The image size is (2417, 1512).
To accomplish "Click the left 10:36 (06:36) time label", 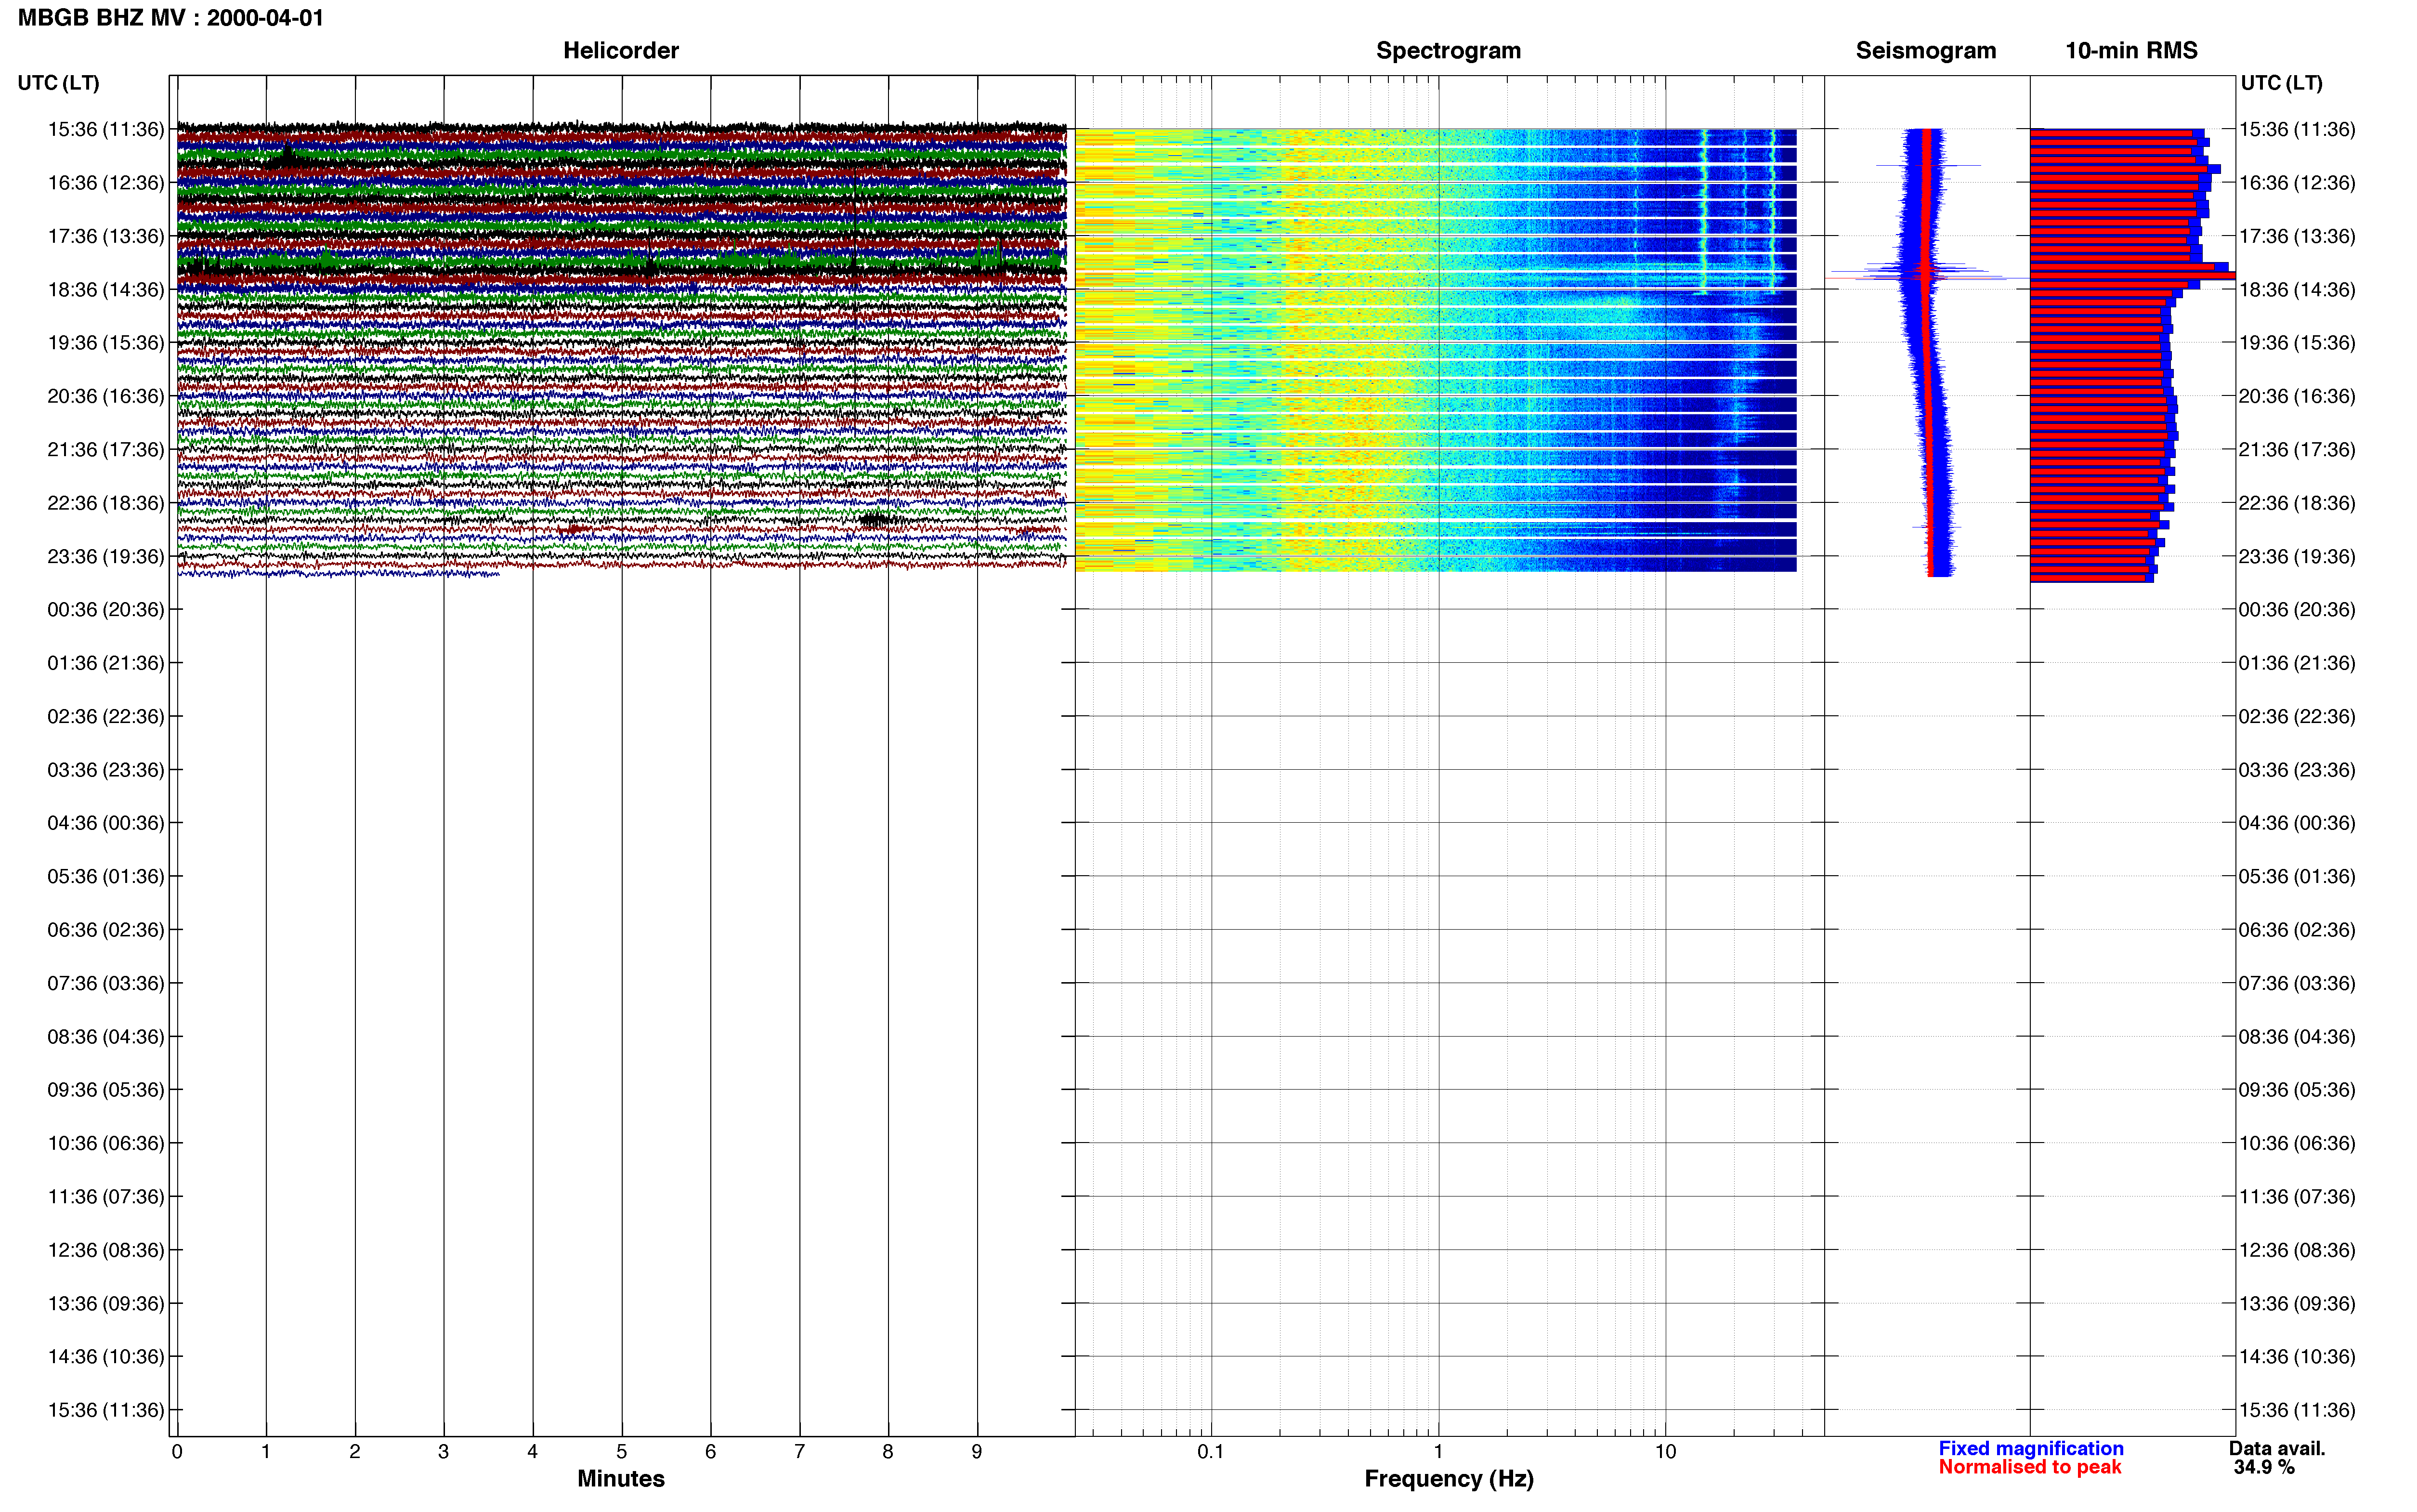I will click(106, 1143).
